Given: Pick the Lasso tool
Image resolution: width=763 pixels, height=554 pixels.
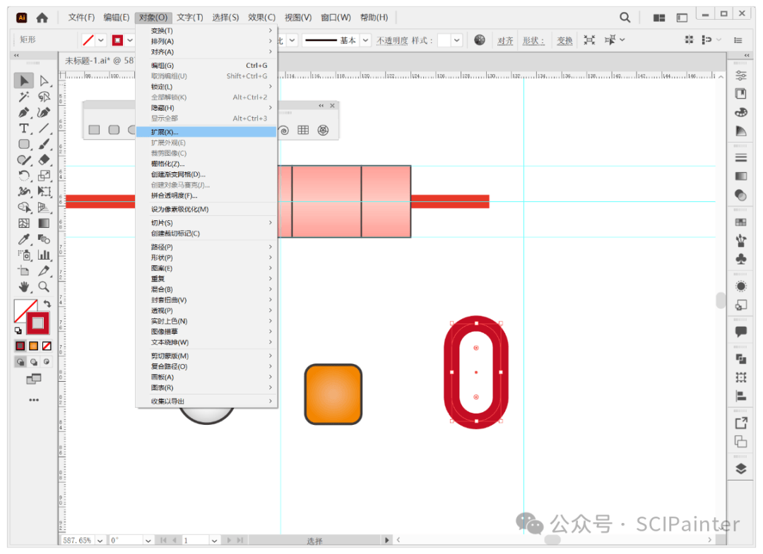Looking at the screenshot, I should (x=44, y=97).
